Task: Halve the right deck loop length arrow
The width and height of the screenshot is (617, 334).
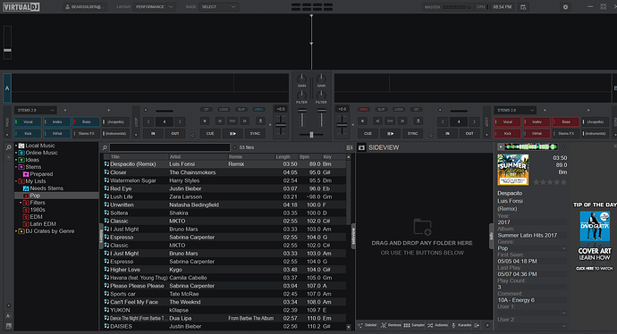Action: pyautogui.click(x=443, y=121)
